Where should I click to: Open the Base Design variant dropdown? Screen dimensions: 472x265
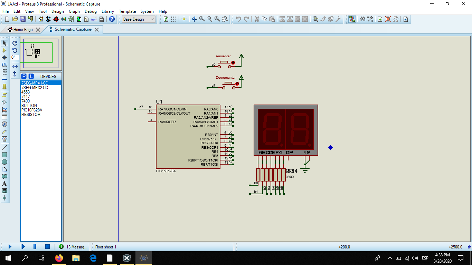[139, 19]
